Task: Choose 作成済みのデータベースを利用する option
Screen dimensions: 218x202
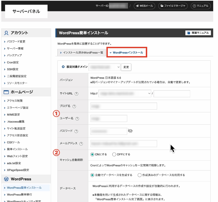Action: [x=140, y=175]
